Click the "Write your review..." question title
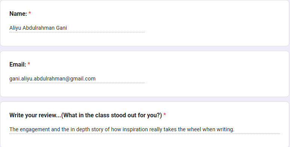The image size is (290, 147). click(86, 115)
